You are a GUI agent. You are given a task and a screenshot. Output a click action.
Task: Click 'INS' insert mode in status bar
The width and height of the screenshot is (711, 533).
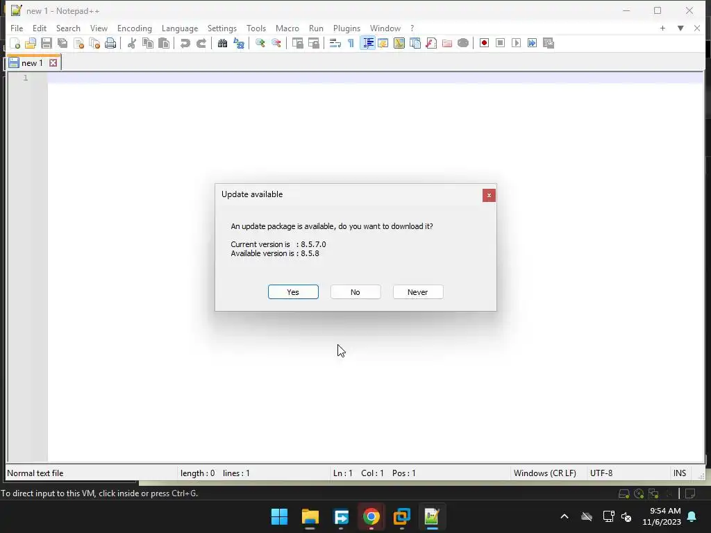click(679, 473)
